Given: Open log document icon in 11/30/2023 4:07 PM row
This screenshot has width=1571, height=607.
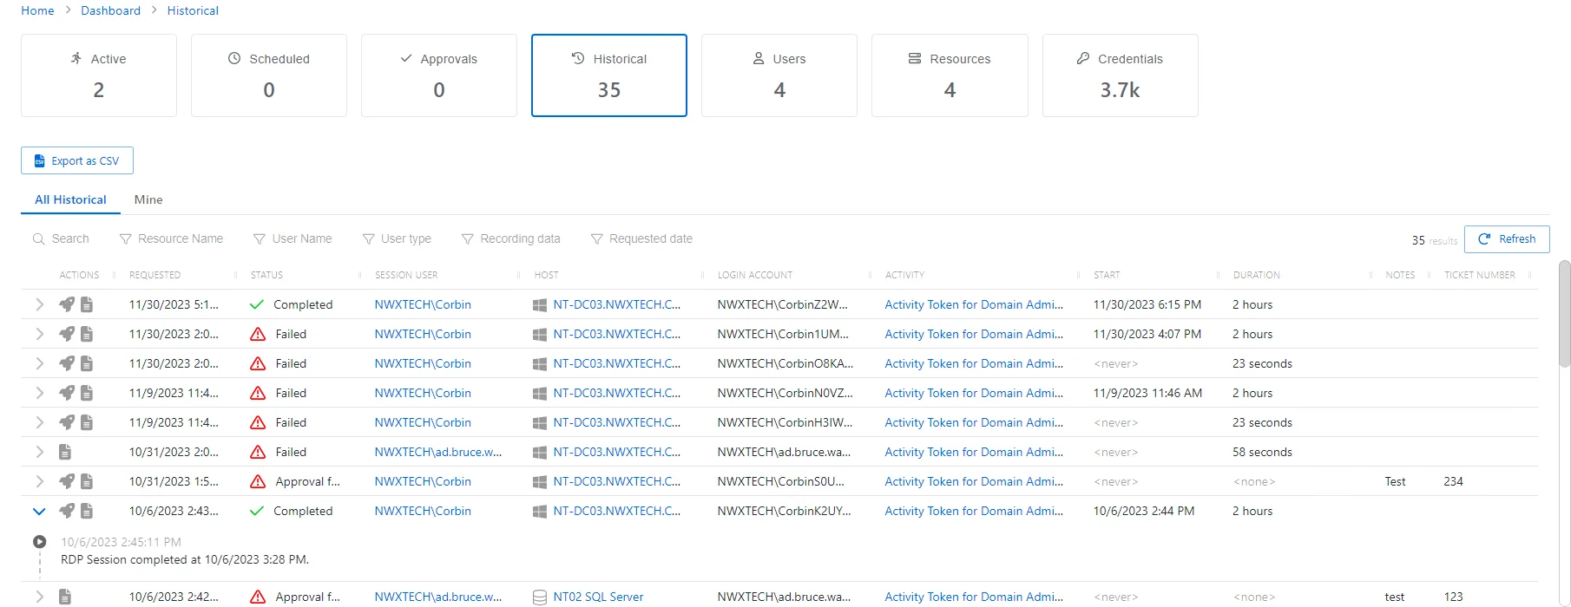Looking at the screenshot, I should pyautogui.click(x=87, y=334).
